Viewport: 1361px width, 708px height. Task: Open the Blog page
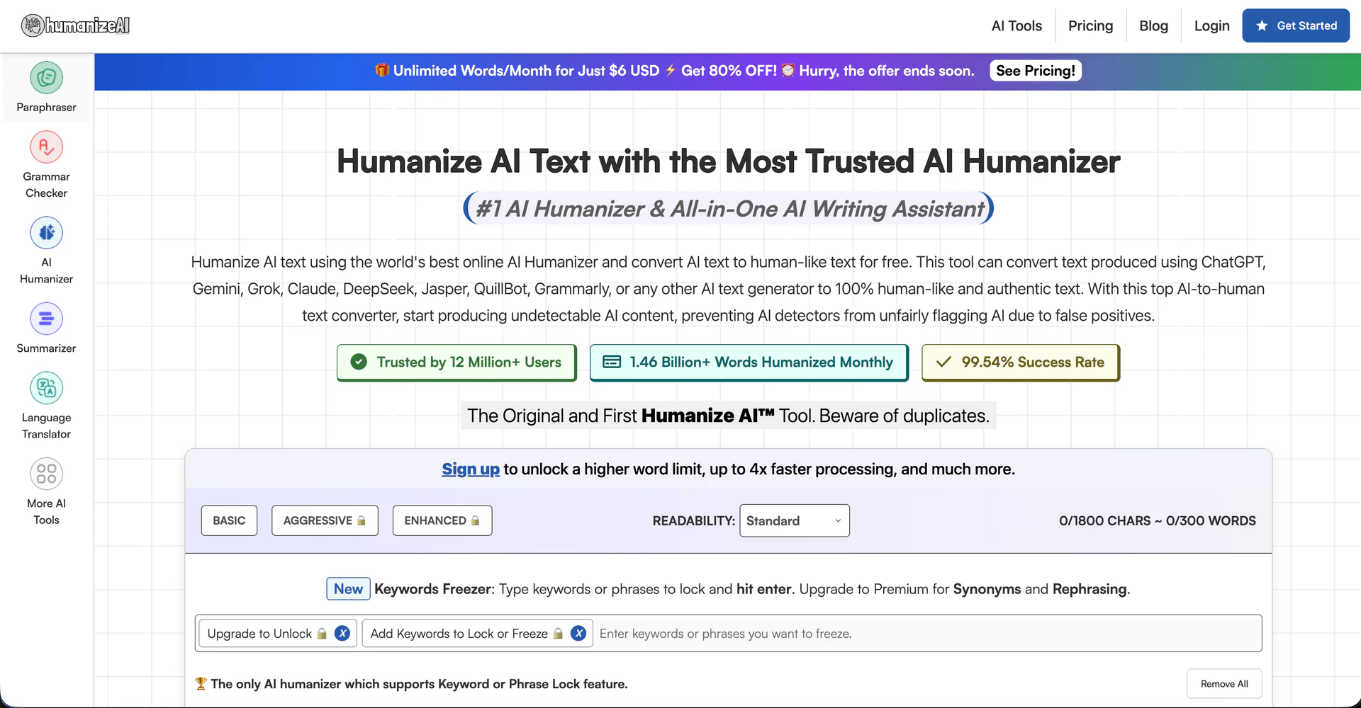click(1153, 25)
